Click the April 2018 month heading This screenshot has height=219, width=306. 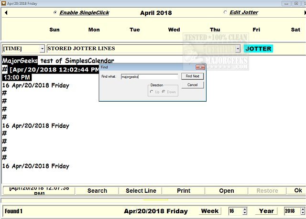click(x=156, y=13)
